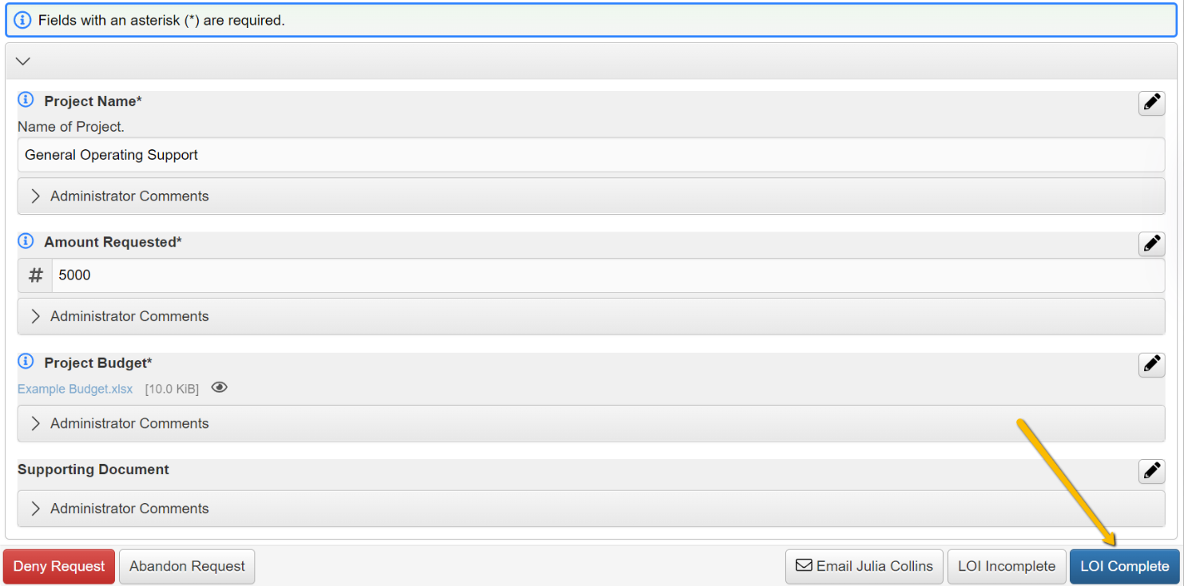The width and height of the screenshot is (1184, 586).
Task: Click the info icon beside Project Name
Action: tap(26, 101)
